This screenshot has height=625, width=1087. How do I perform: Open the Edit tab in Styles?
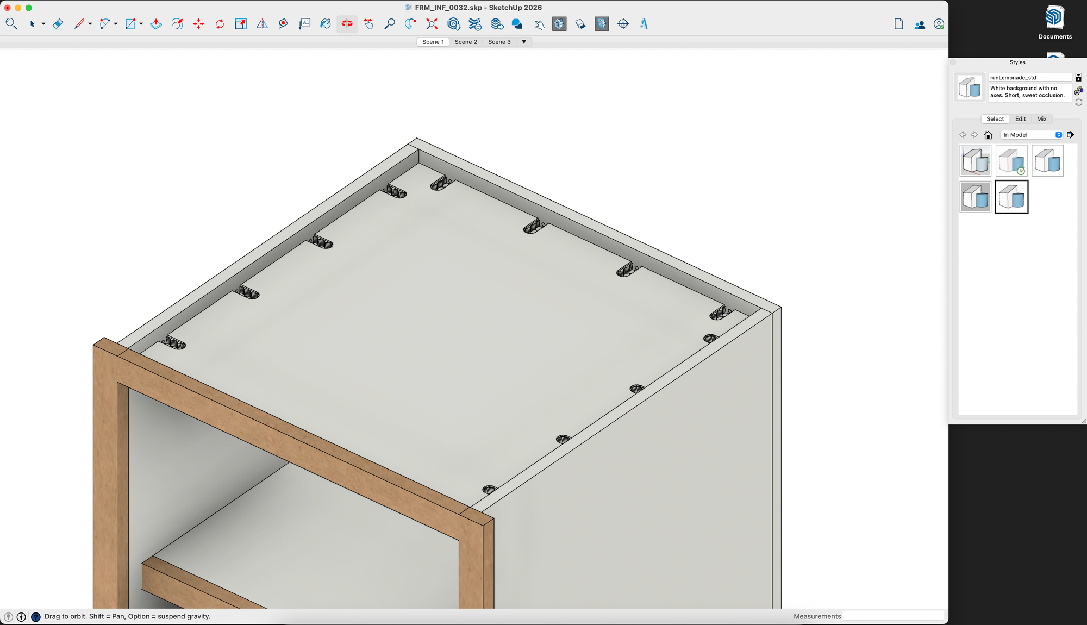coord(1020,119)
